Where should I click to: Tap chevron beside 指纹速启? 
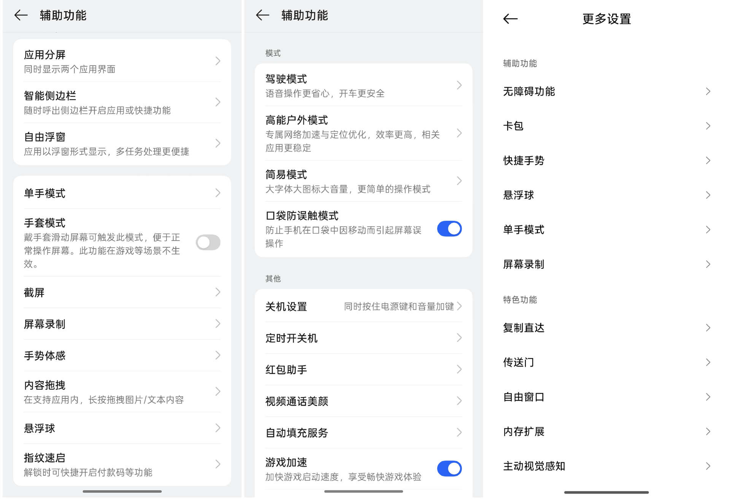tap(218, 464)
